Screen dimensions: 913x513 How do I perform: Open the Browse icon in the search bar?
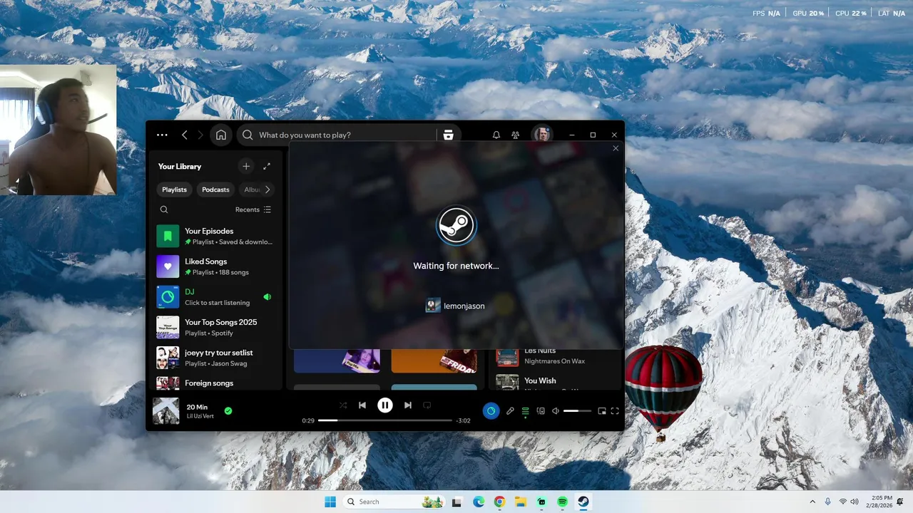448,135
